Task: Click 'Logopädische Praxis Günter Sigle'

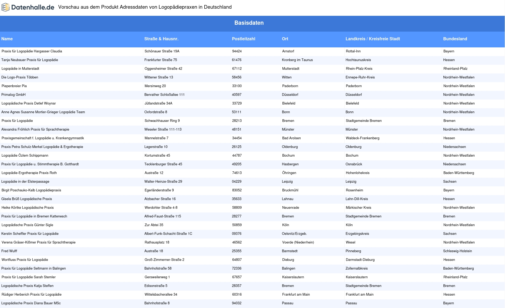Action: tap(27, 225)
